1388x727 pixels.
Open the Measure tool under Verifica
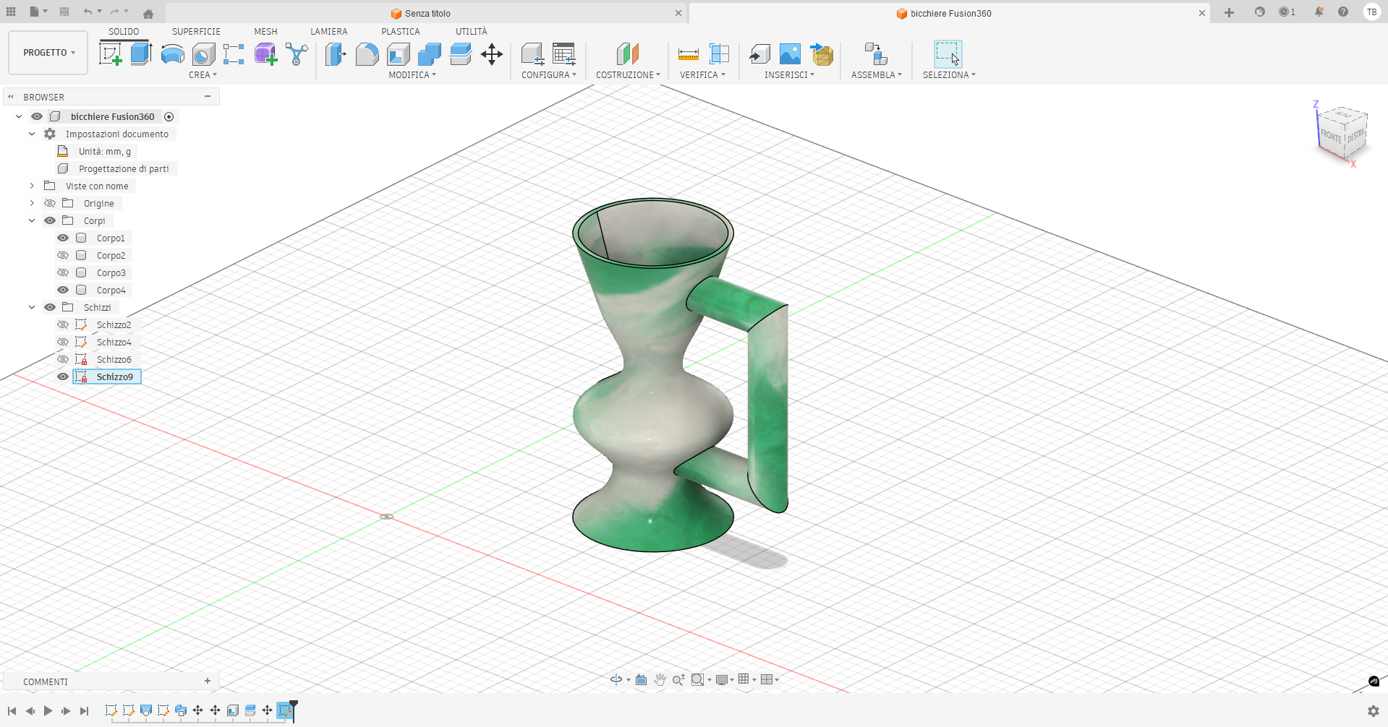(x=687, y=54)
